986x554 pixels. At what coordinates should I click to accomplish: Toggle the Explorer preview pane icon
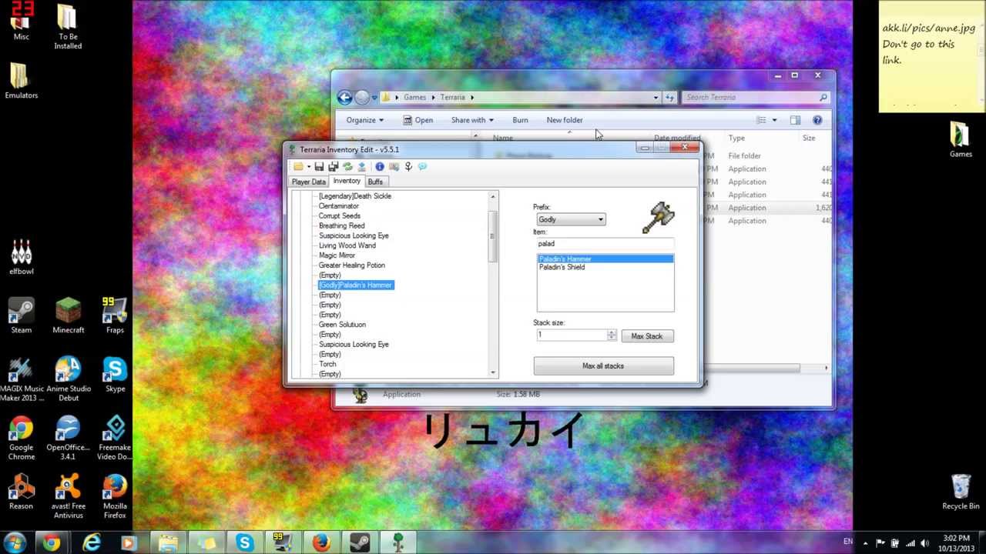point(795,120)
